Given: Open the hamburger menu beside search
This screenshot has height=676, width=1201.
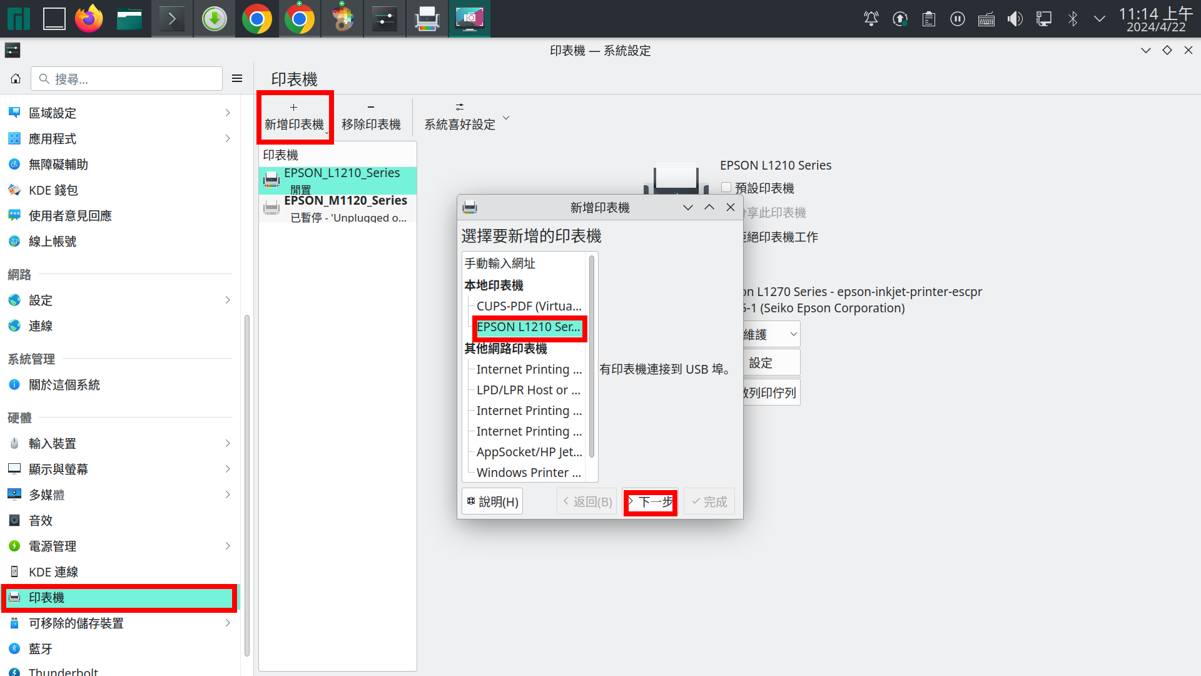Looking at the screenshot, I should (237, 78).
